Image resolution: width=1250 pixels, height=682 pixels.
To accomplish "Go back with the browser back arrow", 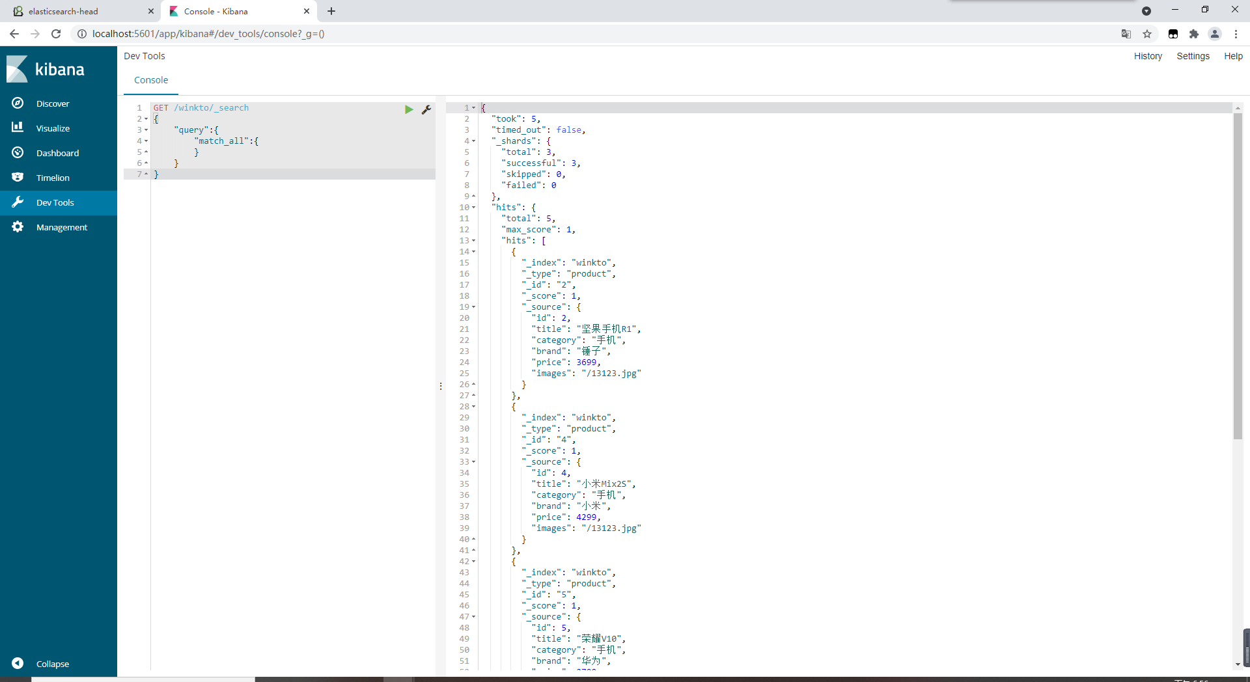I will [x=14, y=34].
